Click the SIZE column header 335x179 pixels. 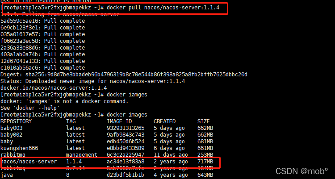[x=204, y=121]
